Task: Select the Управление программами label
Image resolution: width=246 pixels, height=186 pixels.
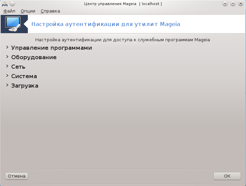Action: point(52,48)
